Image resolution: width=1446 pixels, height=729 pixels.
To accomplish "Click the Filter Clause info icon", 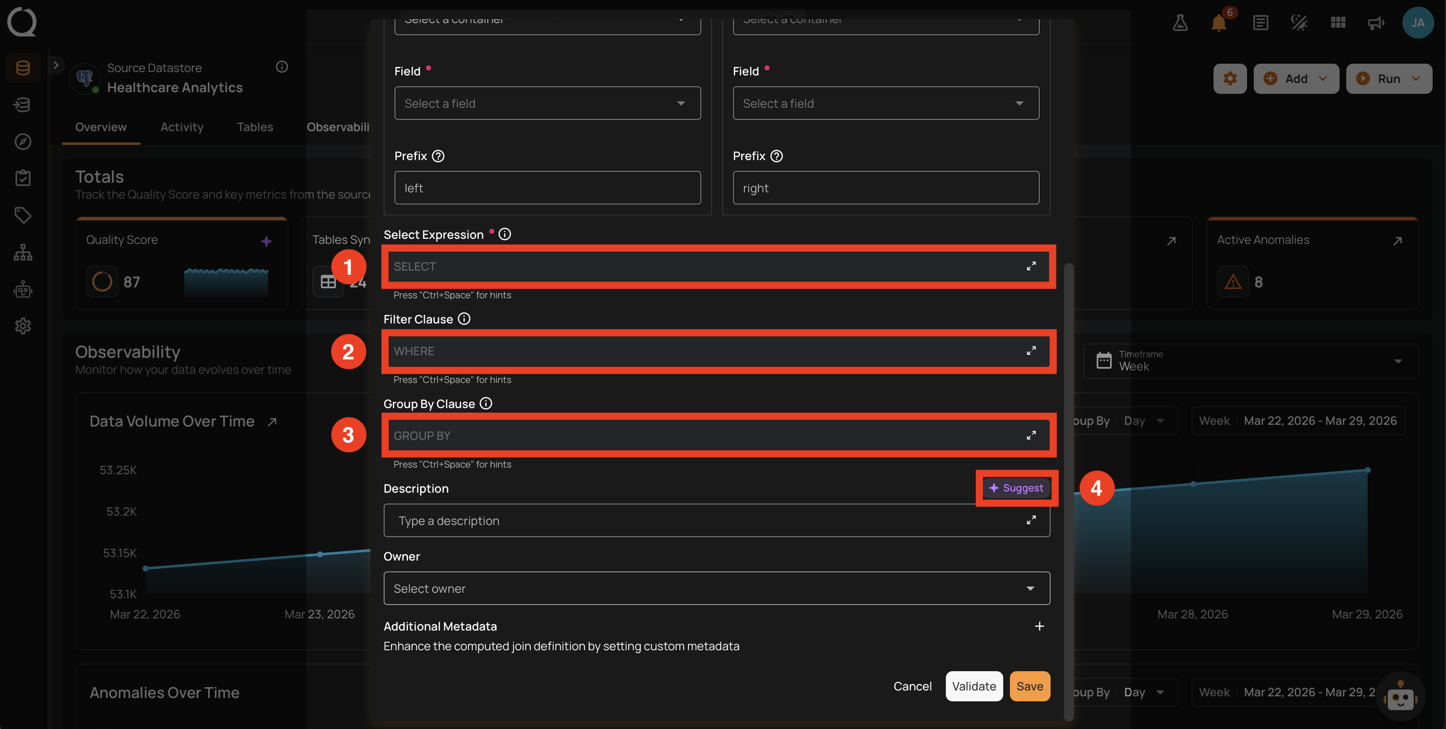I will click(464, 319).
